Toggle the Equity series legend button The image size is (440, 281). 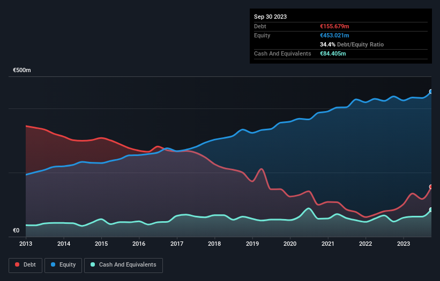coord(63,265)
